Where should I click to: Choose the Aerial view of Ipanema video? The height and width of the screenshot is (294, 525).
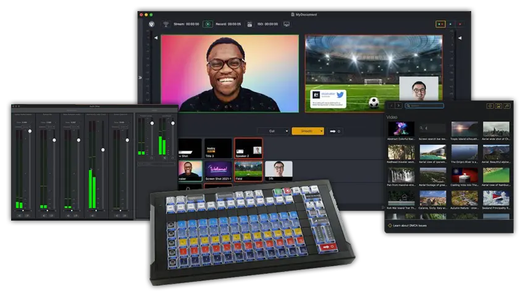coord(432,152)
